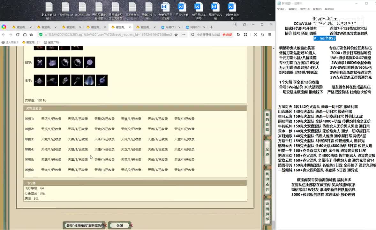This screenshot has height=230, width=376.
Task: Click 我的还价 side panel button
Action: 267,181
